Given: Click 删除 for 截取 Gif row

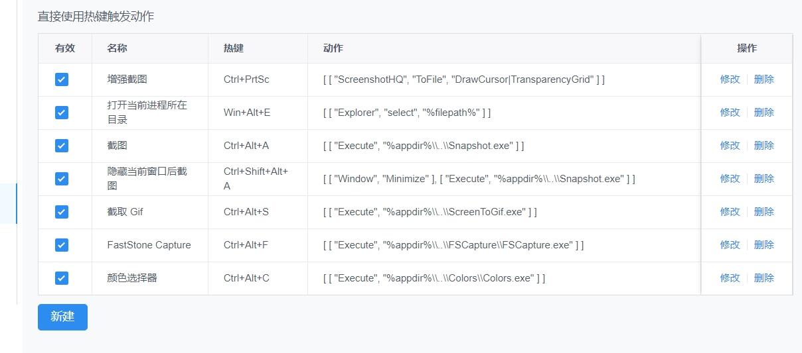Looking at the screenshot, I should [x=763, y=212].
